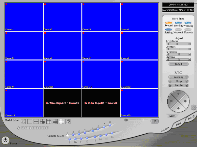Click the date and time display
197x147 pixels.
(x=178, y=5)
